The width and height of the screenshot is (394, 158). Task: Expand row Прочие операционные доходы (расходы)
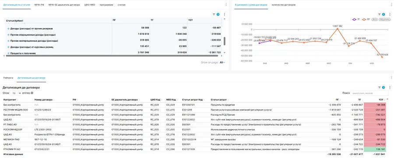pyautogui.click(x=9, y=35)
